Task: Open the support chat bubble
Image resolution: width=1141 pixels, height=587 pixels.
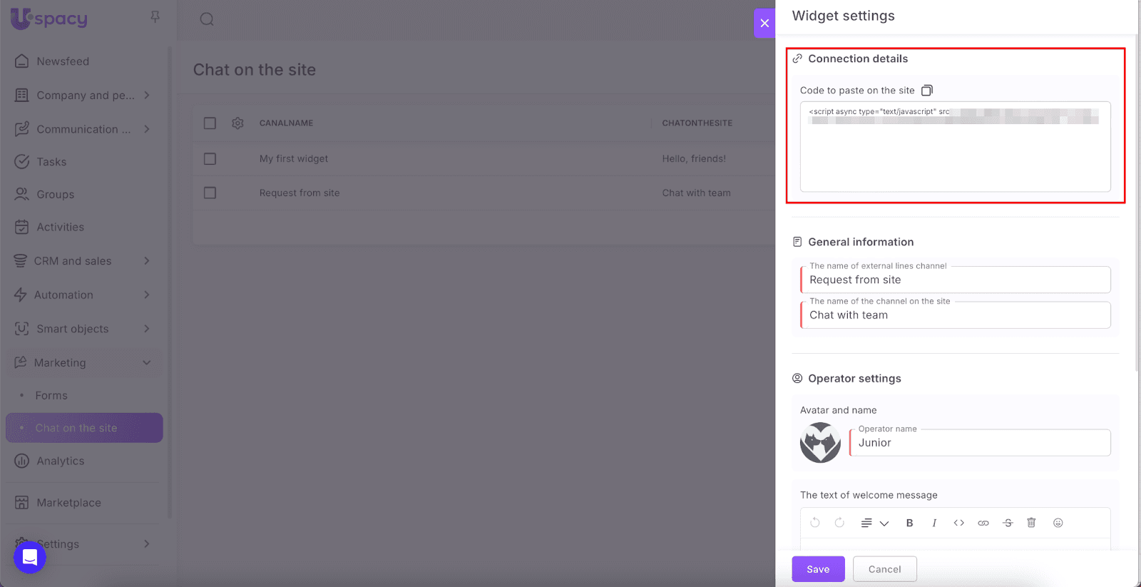Action: click(x=30, y=557)
